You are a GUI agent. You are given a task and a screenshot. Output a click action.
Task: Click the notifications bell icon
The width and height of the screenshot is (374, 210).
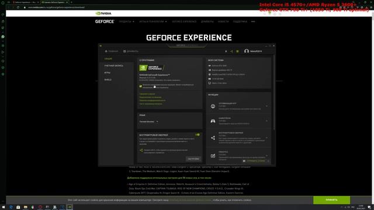click(x=226, y=51)
